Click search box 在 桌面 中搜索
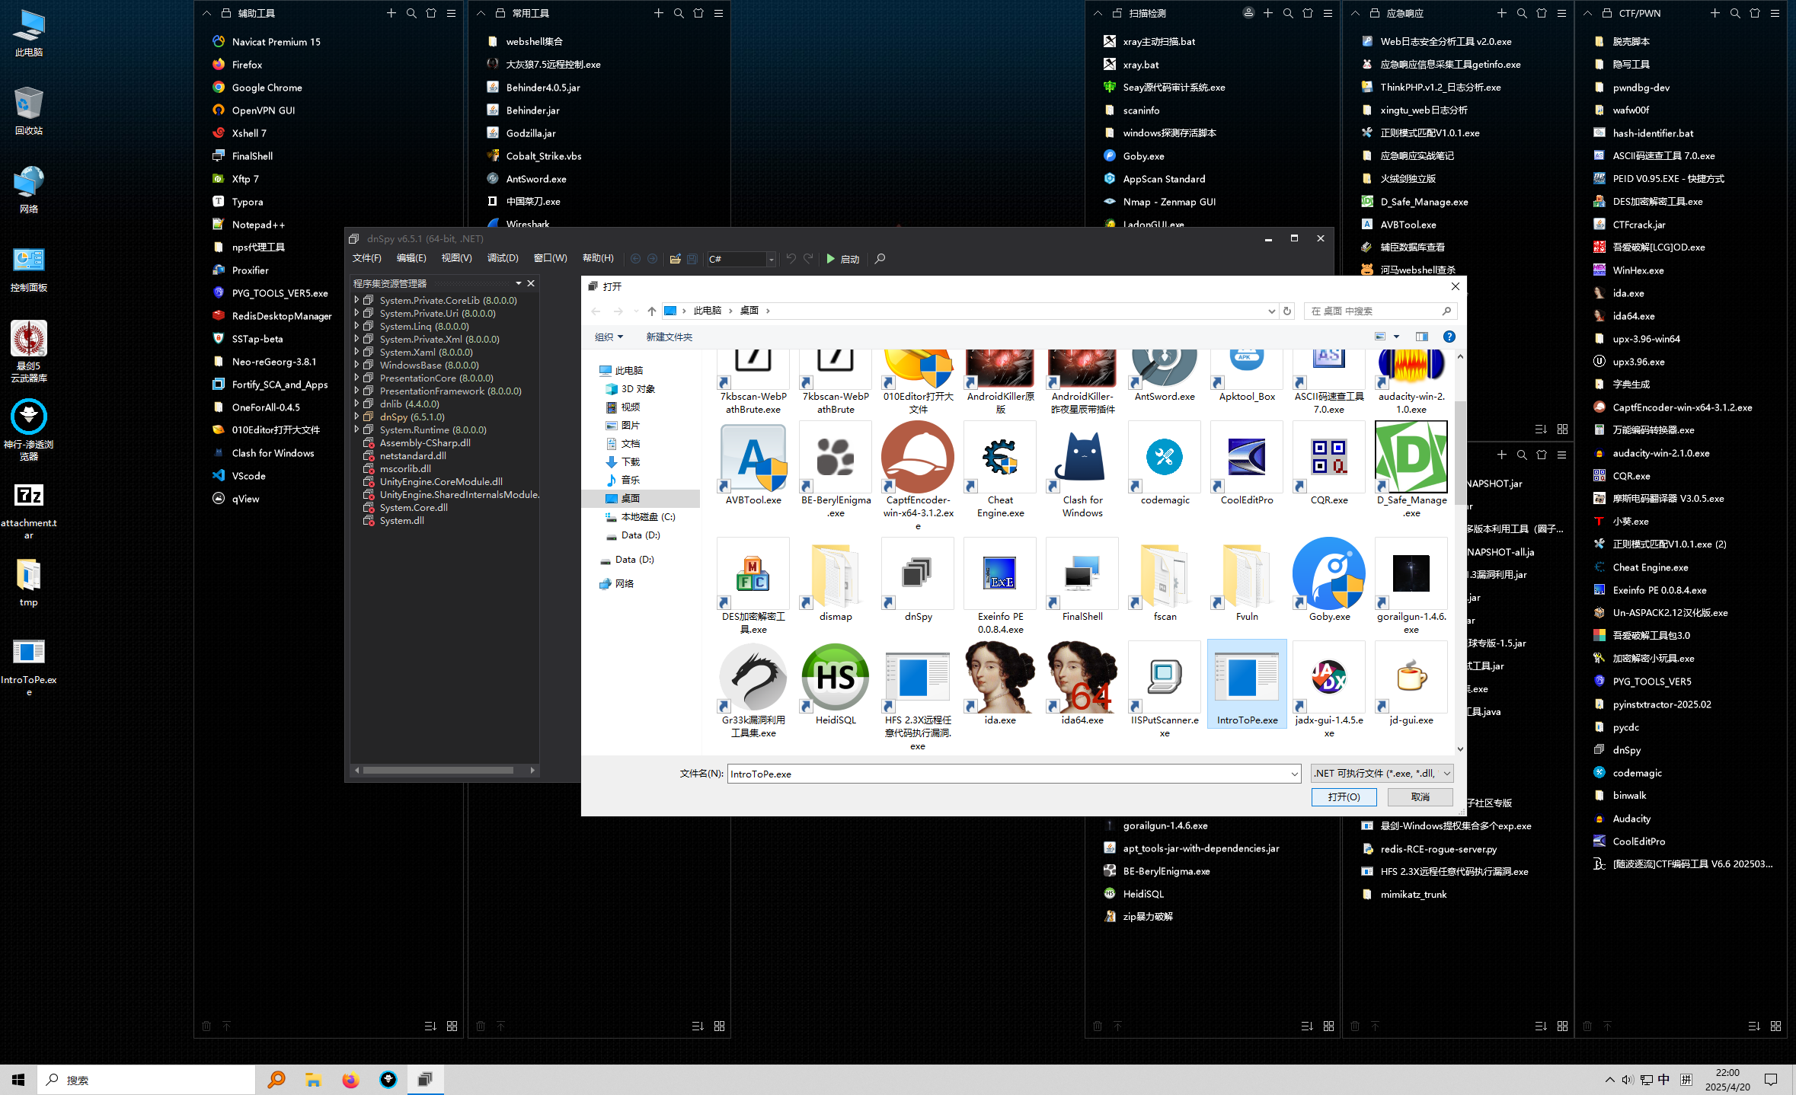This screenshot has height=1095, width=1796. coord(1380,311)
